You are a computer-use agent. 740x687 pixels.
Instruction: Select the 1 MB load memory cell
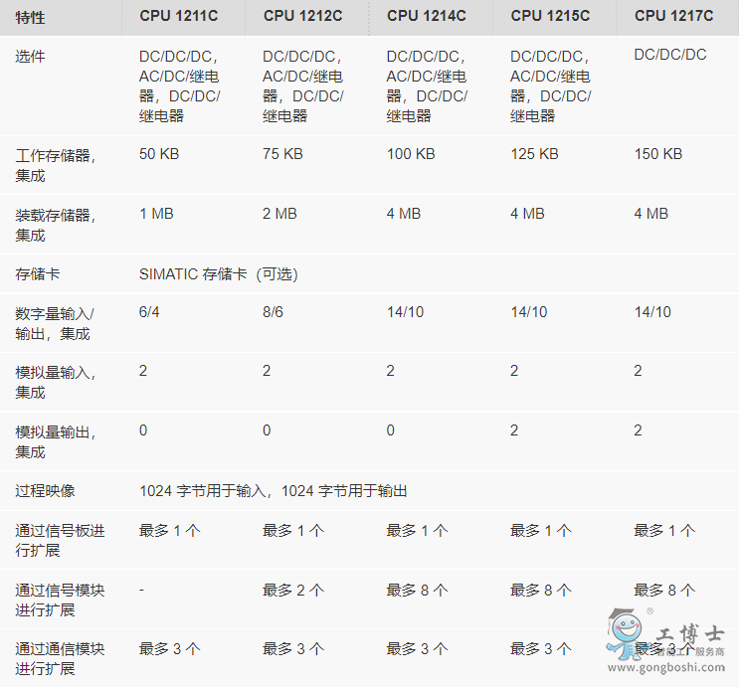(x=156, y=214)
